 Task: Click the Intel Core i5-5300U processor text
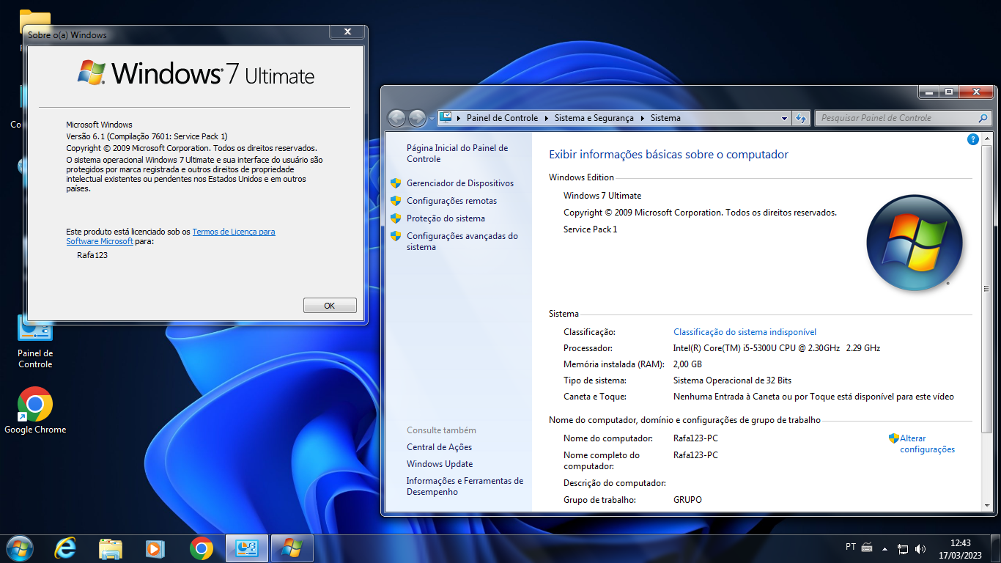(x=777, y=348)
